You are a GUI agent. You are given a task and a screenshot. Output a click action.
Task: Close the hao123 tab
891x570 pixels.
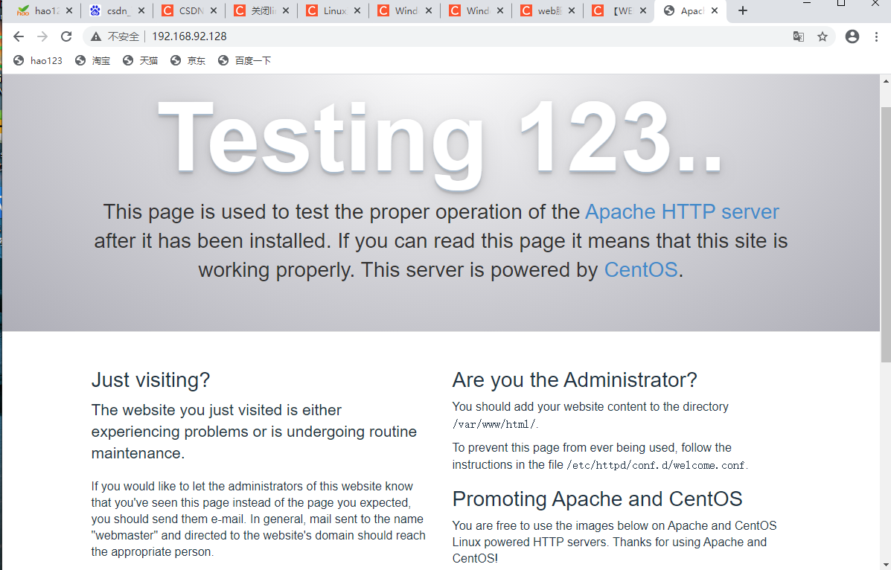69,11
